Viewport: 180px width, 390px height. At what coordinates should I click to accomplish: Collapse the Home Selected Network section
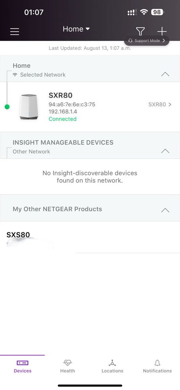pos(165,74)
